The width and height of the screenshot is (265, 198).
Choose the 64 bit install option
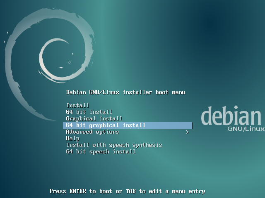89,112
